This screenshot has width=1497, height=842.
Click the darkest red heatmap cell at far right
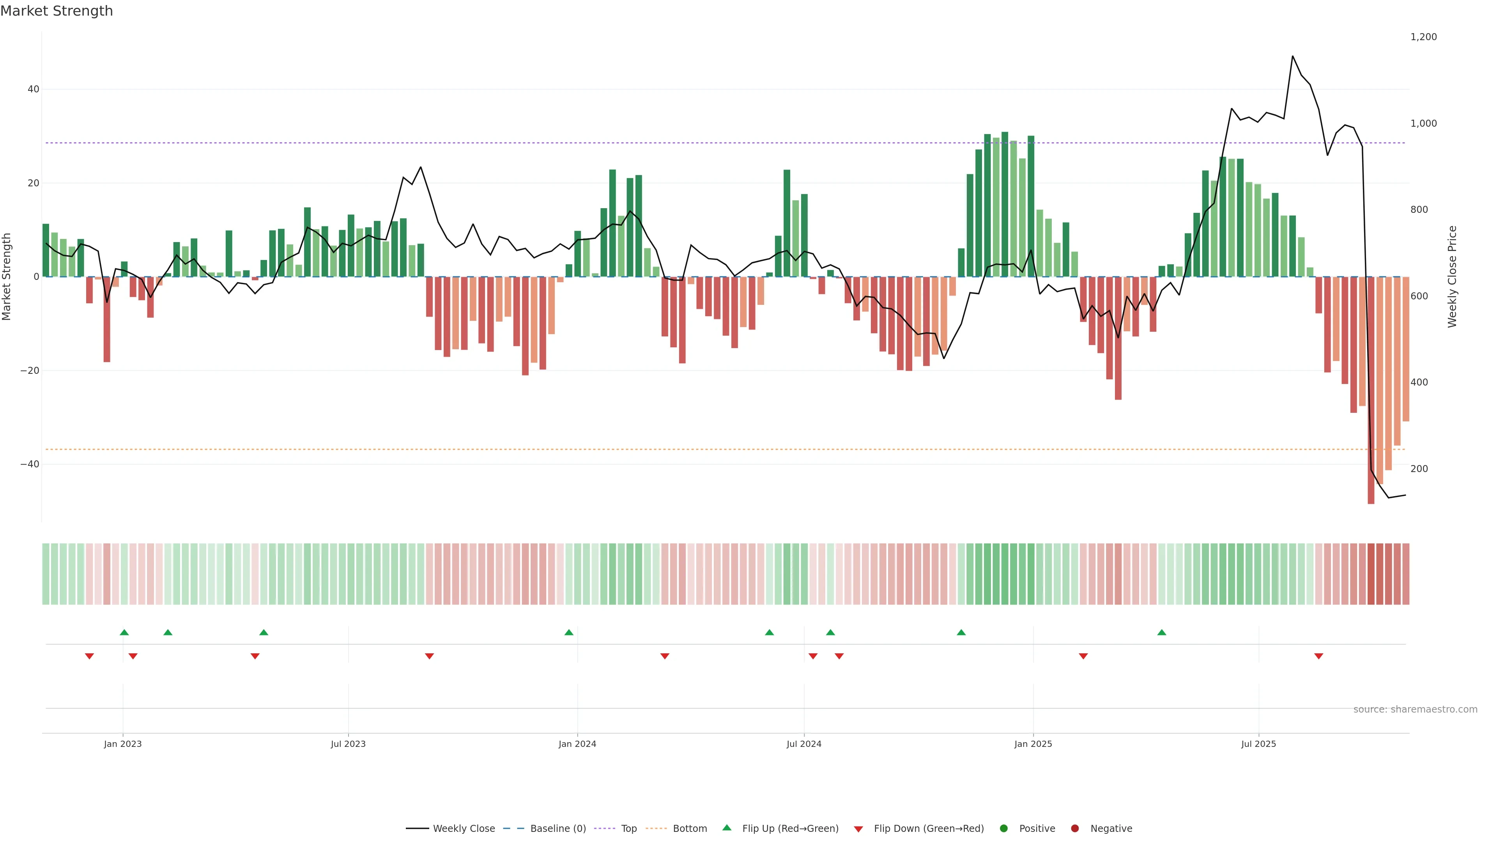(x=1371, y=574)
